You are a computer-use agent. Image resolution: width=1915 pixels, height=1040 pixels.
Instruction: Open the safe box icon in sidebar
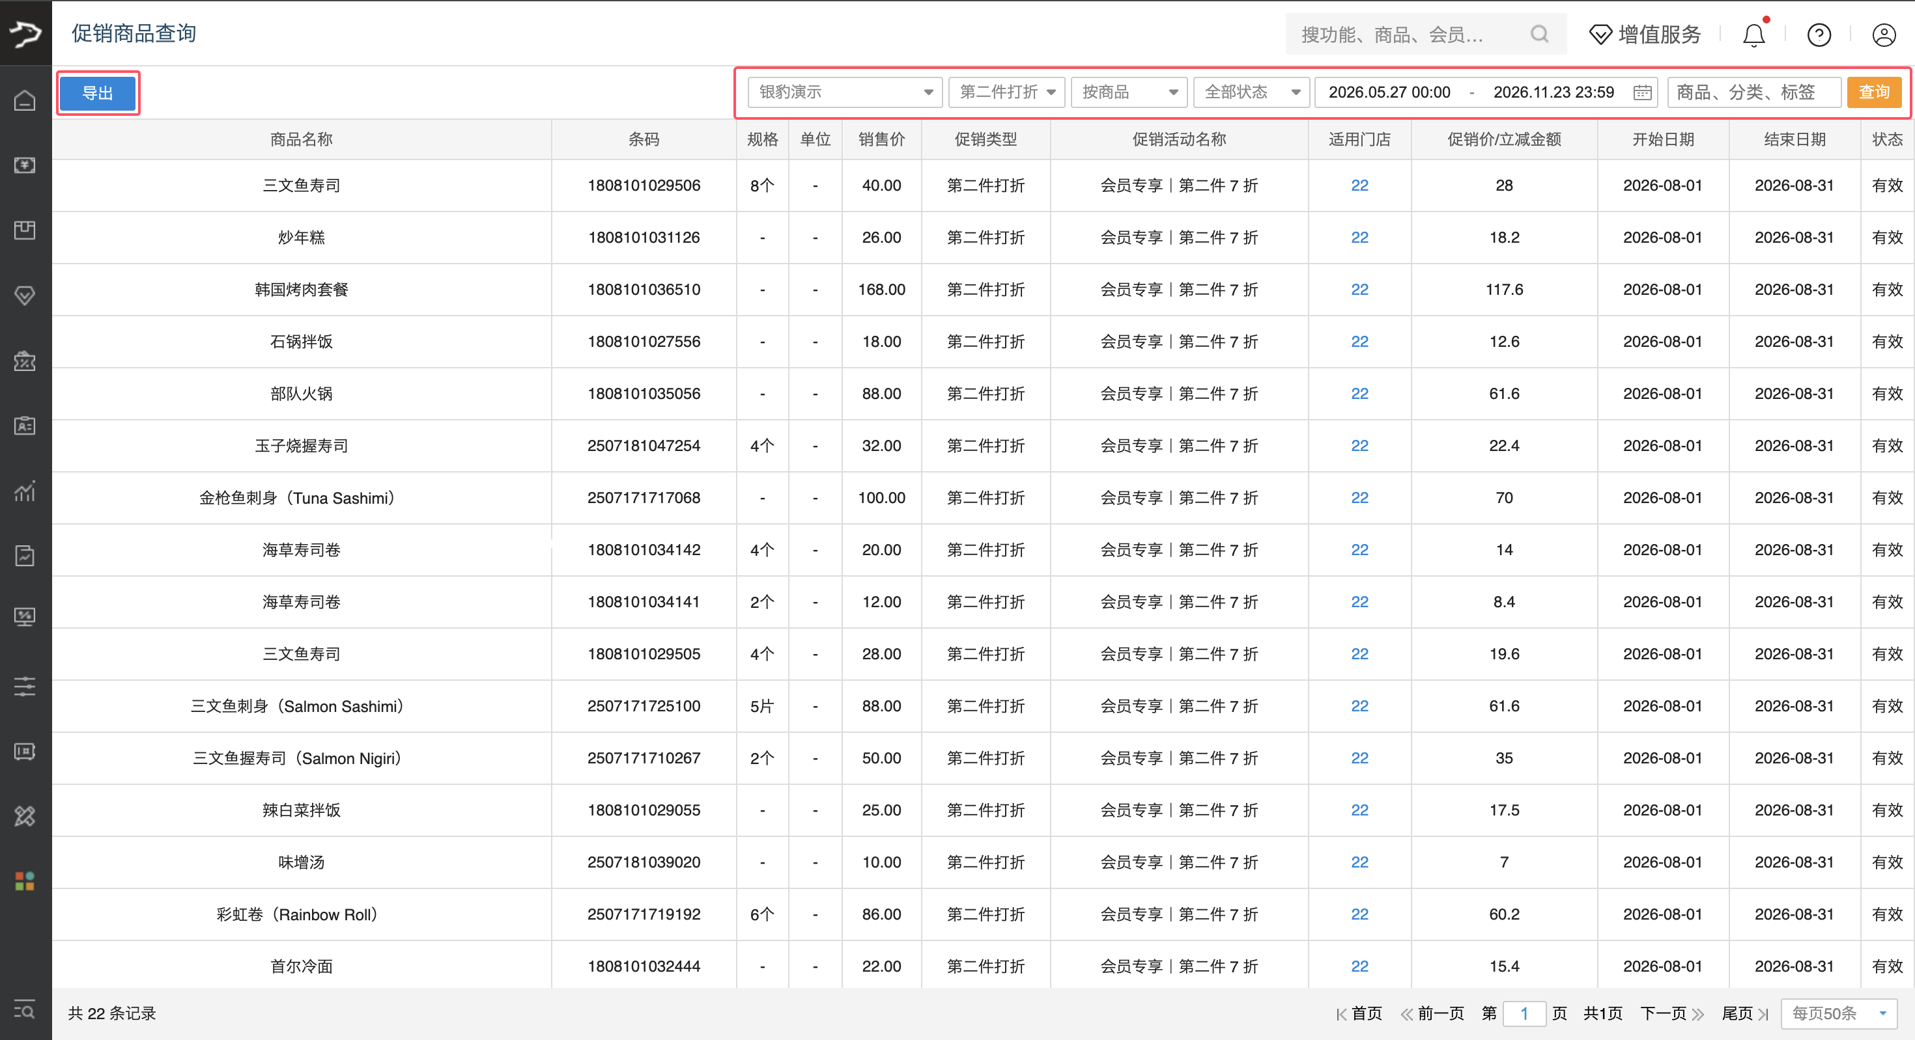pos(25,752)
